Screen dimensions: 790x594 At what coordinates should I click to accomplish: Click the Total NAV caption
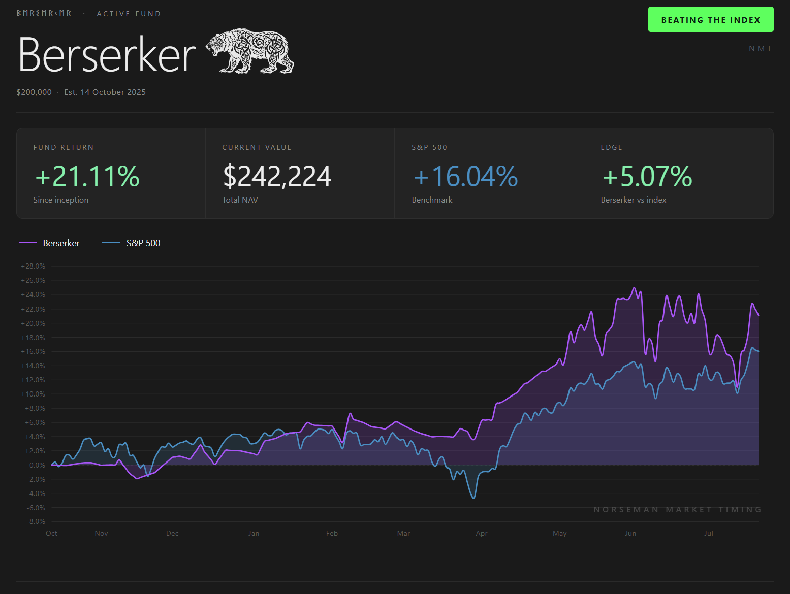click(x=240, y=200)
